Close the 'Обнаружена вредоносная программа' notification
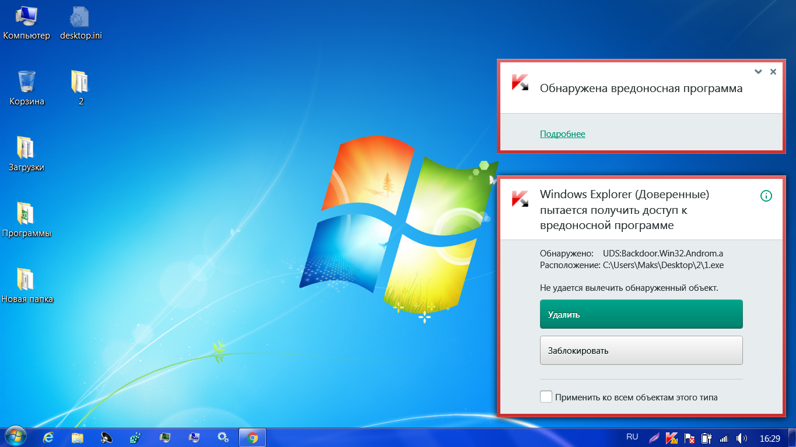This screenshot has height=447, width=796. pyautogui.click(x=773, y=72)
